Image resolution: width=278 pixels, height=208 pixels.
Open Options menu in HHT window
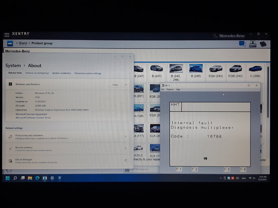coord(170,89)
